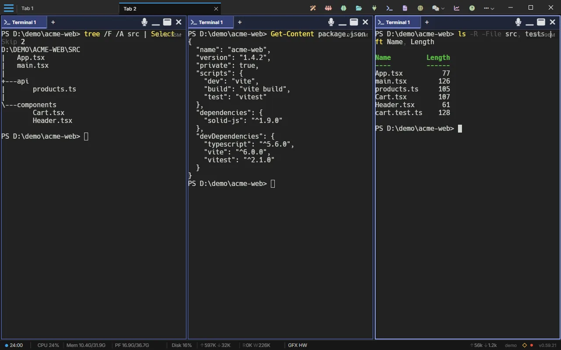Click the v0.59.21 version label
Viewport: 561px width, 350px height.
click(x=547, y=345)
